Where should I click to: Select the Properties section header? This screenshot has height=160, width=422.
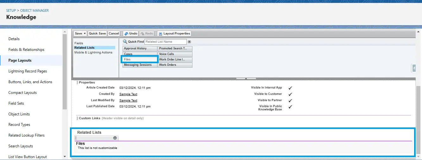[87, 83]
